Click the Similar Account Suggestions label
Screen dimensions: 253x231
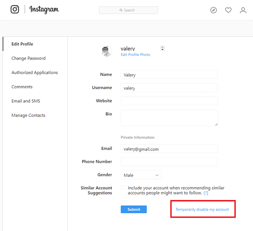[x=96, y=190]
